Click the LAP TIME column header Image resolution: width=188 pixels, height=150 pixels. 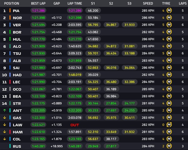(75, 3)
